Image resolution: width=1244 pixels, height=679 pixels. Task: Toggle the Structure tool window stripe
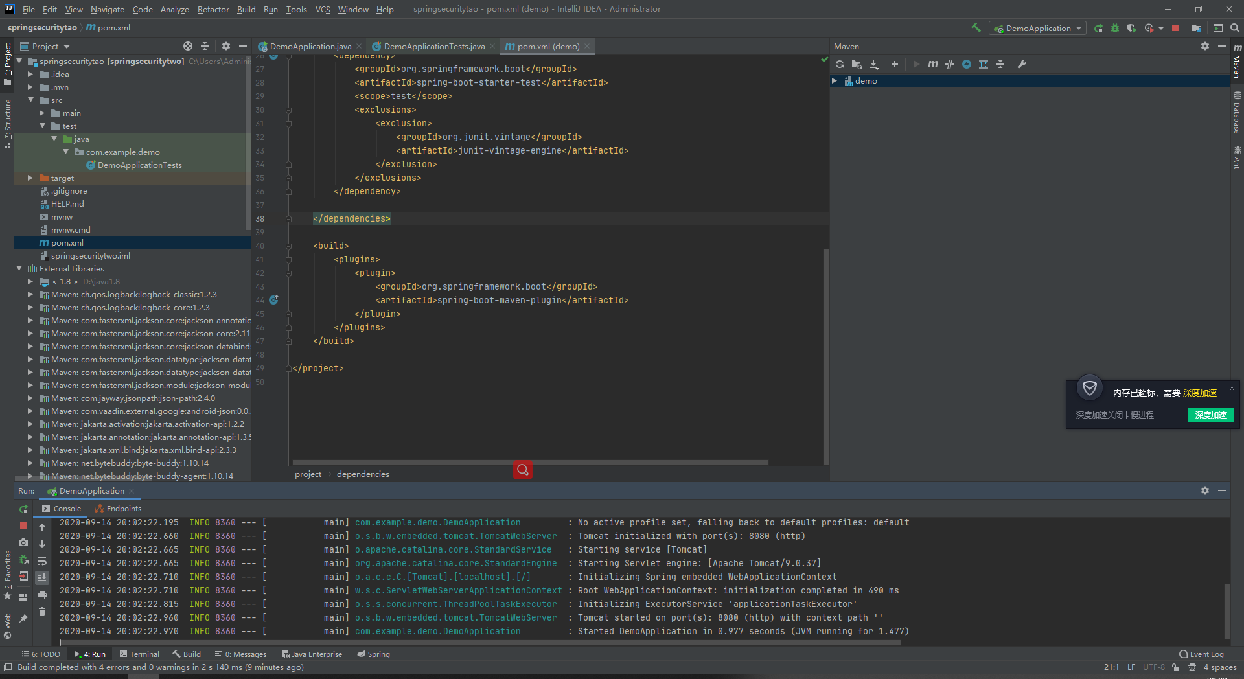coord(7,124)
